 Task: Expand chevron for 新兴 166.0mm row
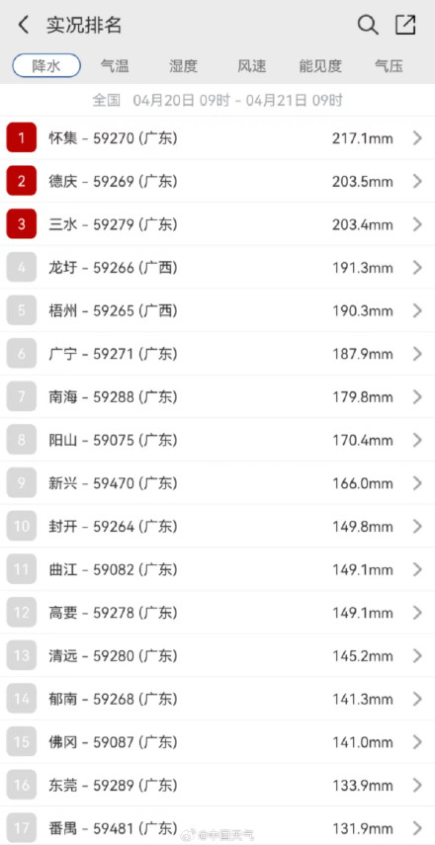(x=417, y=483)
